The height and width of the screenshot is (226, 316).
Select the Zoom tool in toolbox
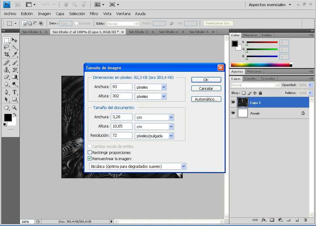coord(15,107)
